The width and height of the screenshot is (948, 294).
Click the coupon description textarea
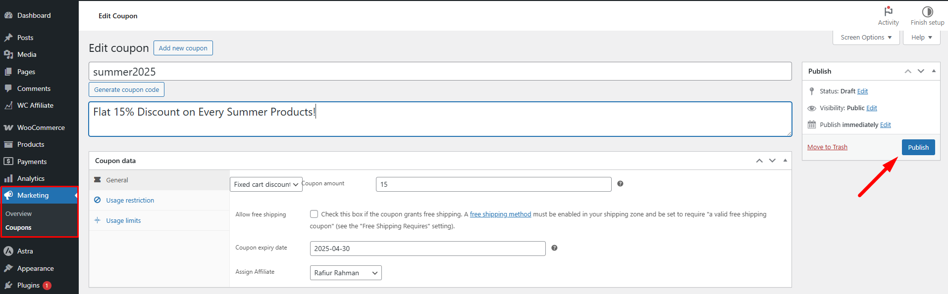(440, 119)
